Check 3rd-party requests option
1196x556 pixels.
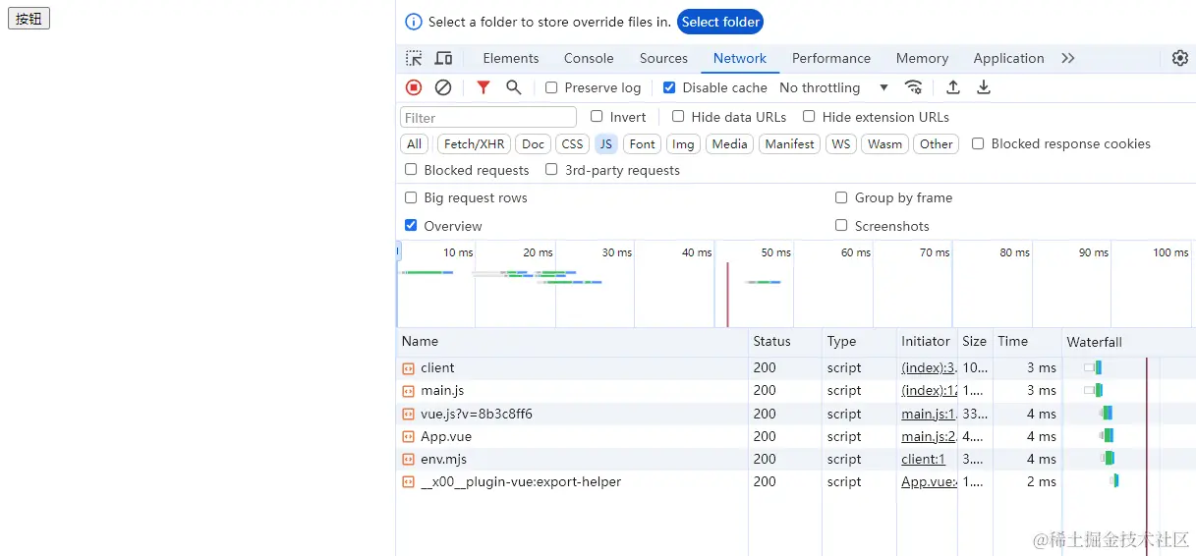tap(551, 170)
